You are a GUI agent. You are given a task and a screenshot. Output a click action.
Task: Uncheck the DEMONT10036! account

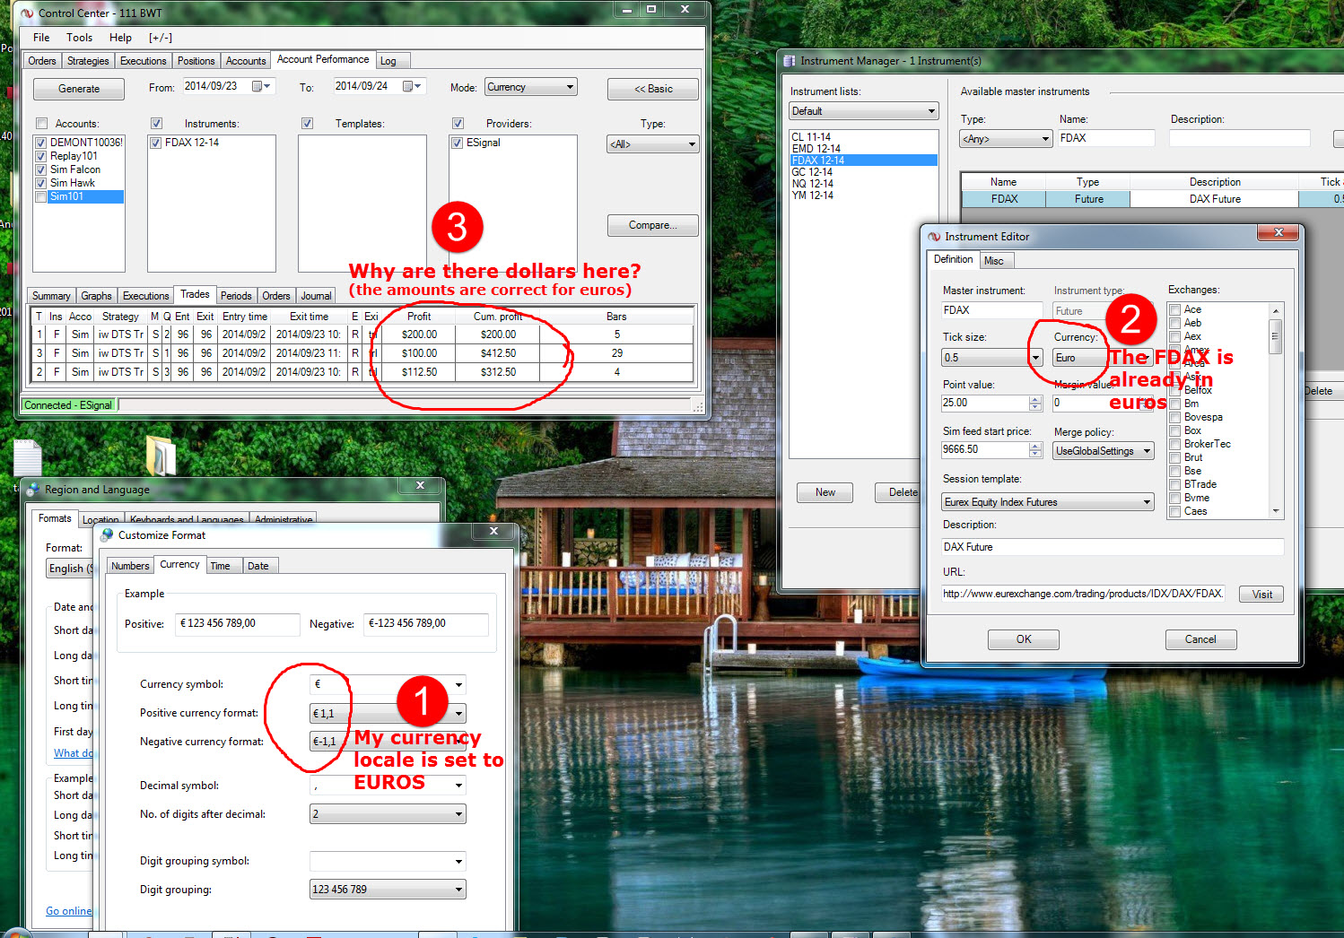pos(40,143)
